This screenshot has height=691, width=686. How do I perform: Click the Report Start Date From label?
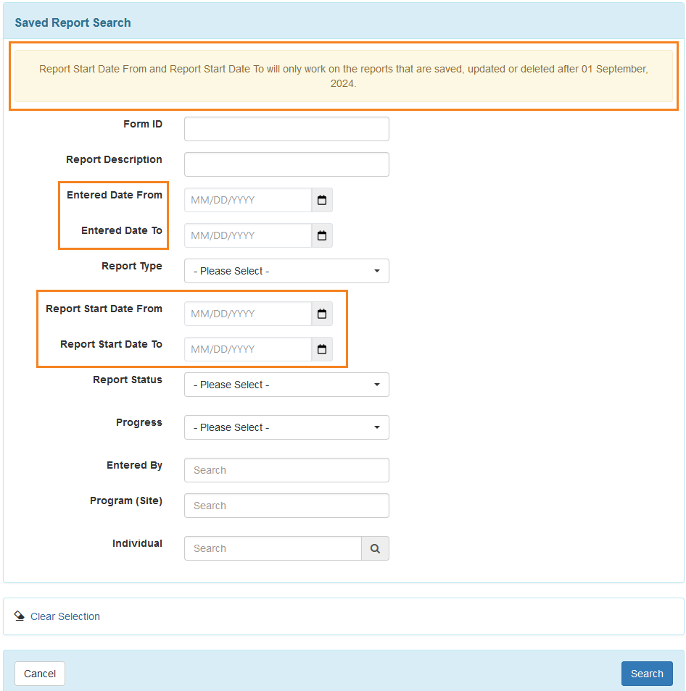click(104, 309)
